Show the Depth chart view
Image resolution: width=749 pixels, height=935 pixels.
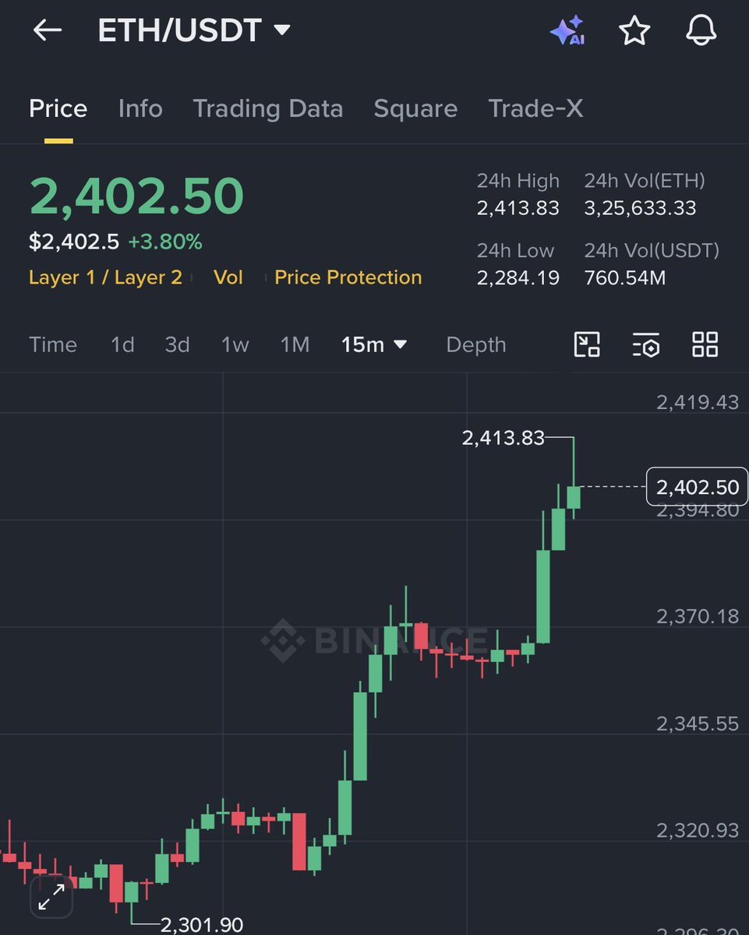coord(475,344)
